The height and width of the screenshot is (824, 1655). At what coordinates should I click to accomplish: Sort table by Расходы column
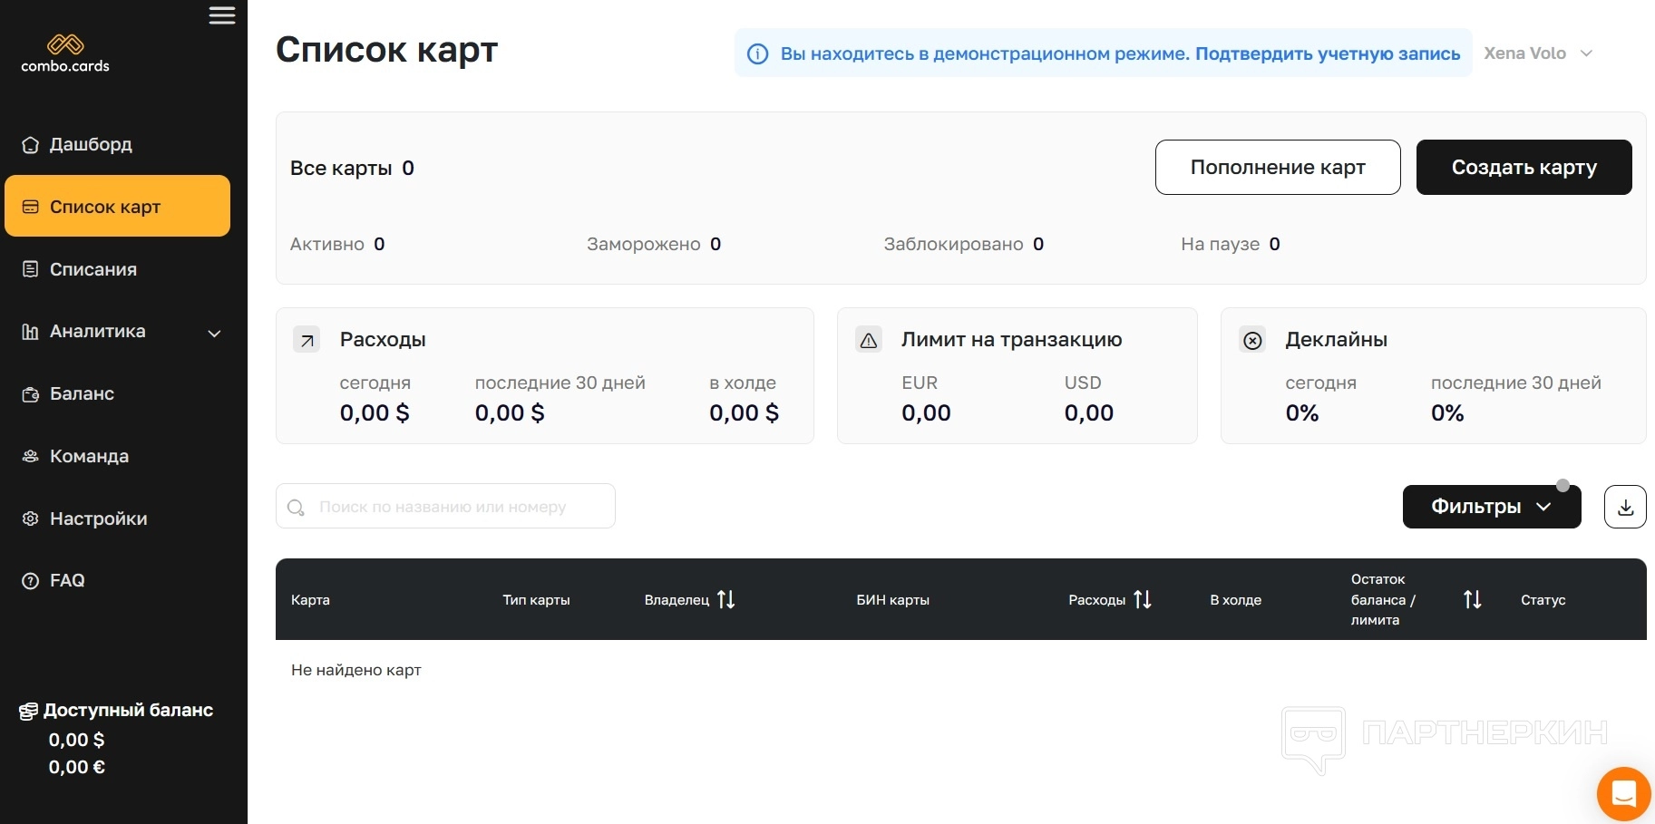pos(1142,600)
